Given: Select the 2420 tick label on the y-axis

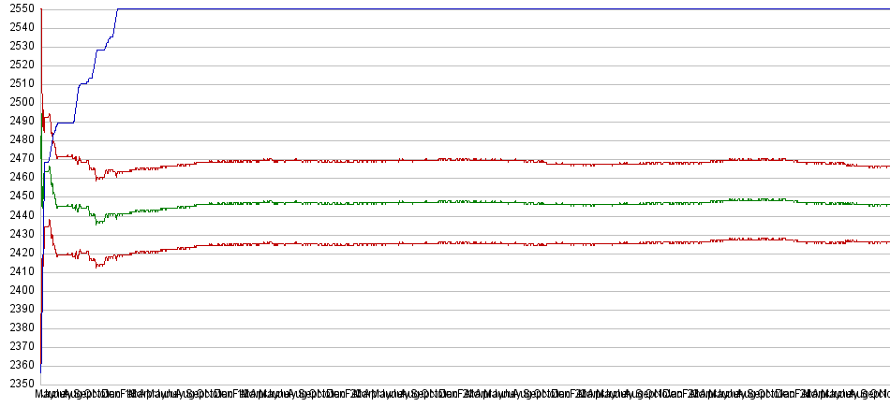Looking at the screenshot, I should coord(20,253).
